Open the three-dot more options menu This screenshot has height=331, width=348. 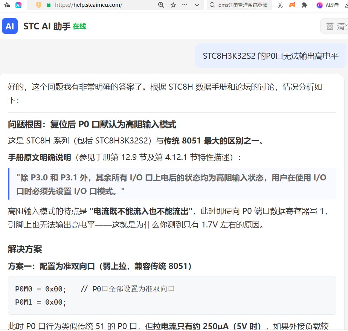pyautogui.click(x=185, y=5)
